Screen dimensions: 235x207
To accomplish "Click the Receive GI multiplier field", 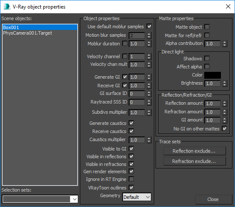I will (x=137, y=86).
